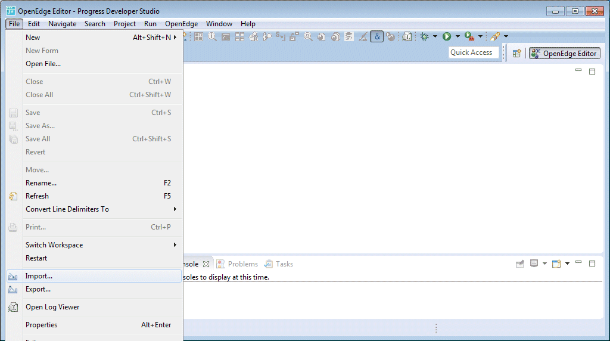Viewport: 610px width, 341px height.
Task: Click the Run with toolbox icon
Action: (x=469, y=36)
